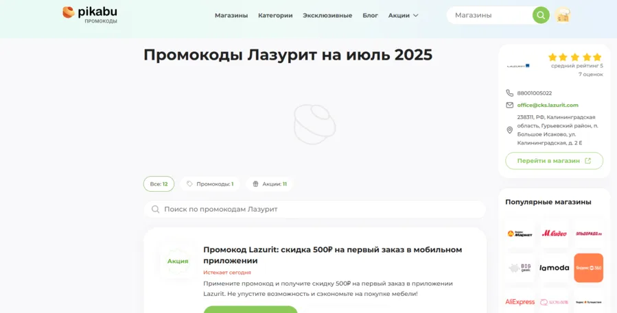Click the envelope icon beside email
The height and width of the screenshot is (313, 617).
point(509,105)
